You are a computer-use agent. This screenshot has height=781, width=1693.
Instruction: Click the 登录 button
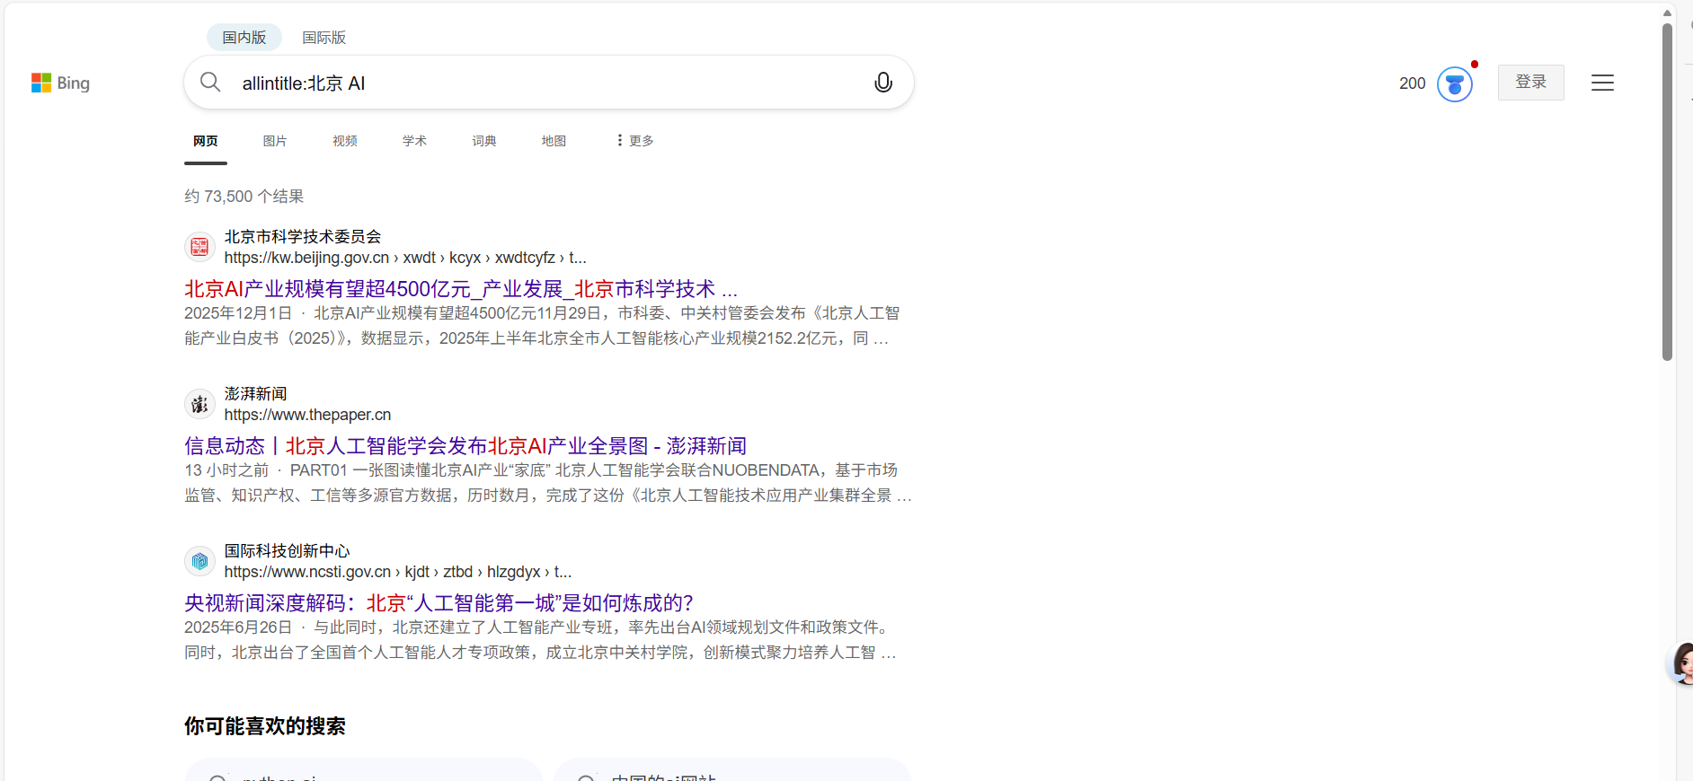pos(1530,83)
